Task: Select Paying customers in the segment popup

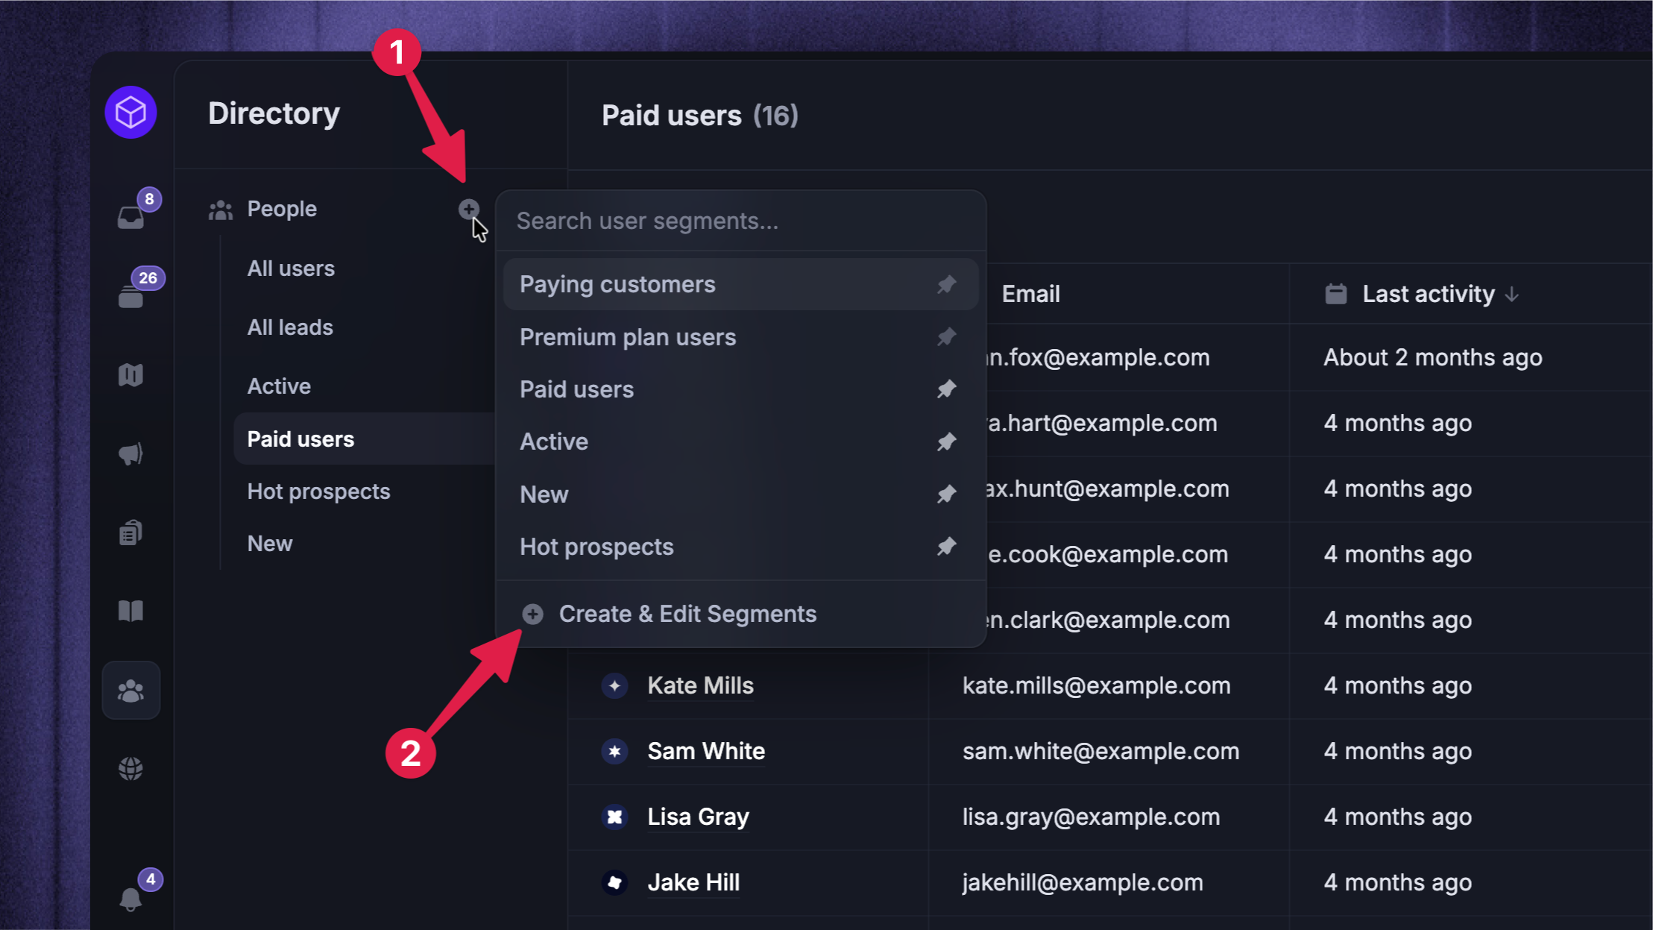Action: pyautogui.click(x=740, y=284)
